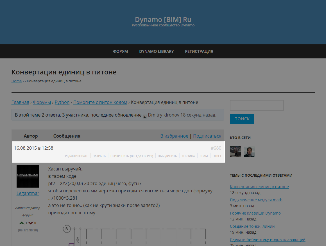Click the Dmitry_dronov username in info bar
Viewport: 326px width, 246px height.
pyautogui.click(x=163, y=115)
